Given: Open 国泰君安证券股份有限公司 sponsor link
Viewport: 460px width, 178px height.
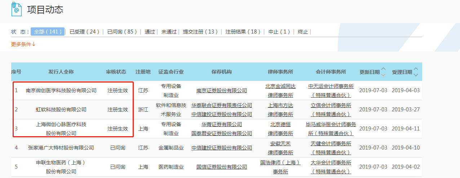Looking at the screenshot, I should (222, 133).
